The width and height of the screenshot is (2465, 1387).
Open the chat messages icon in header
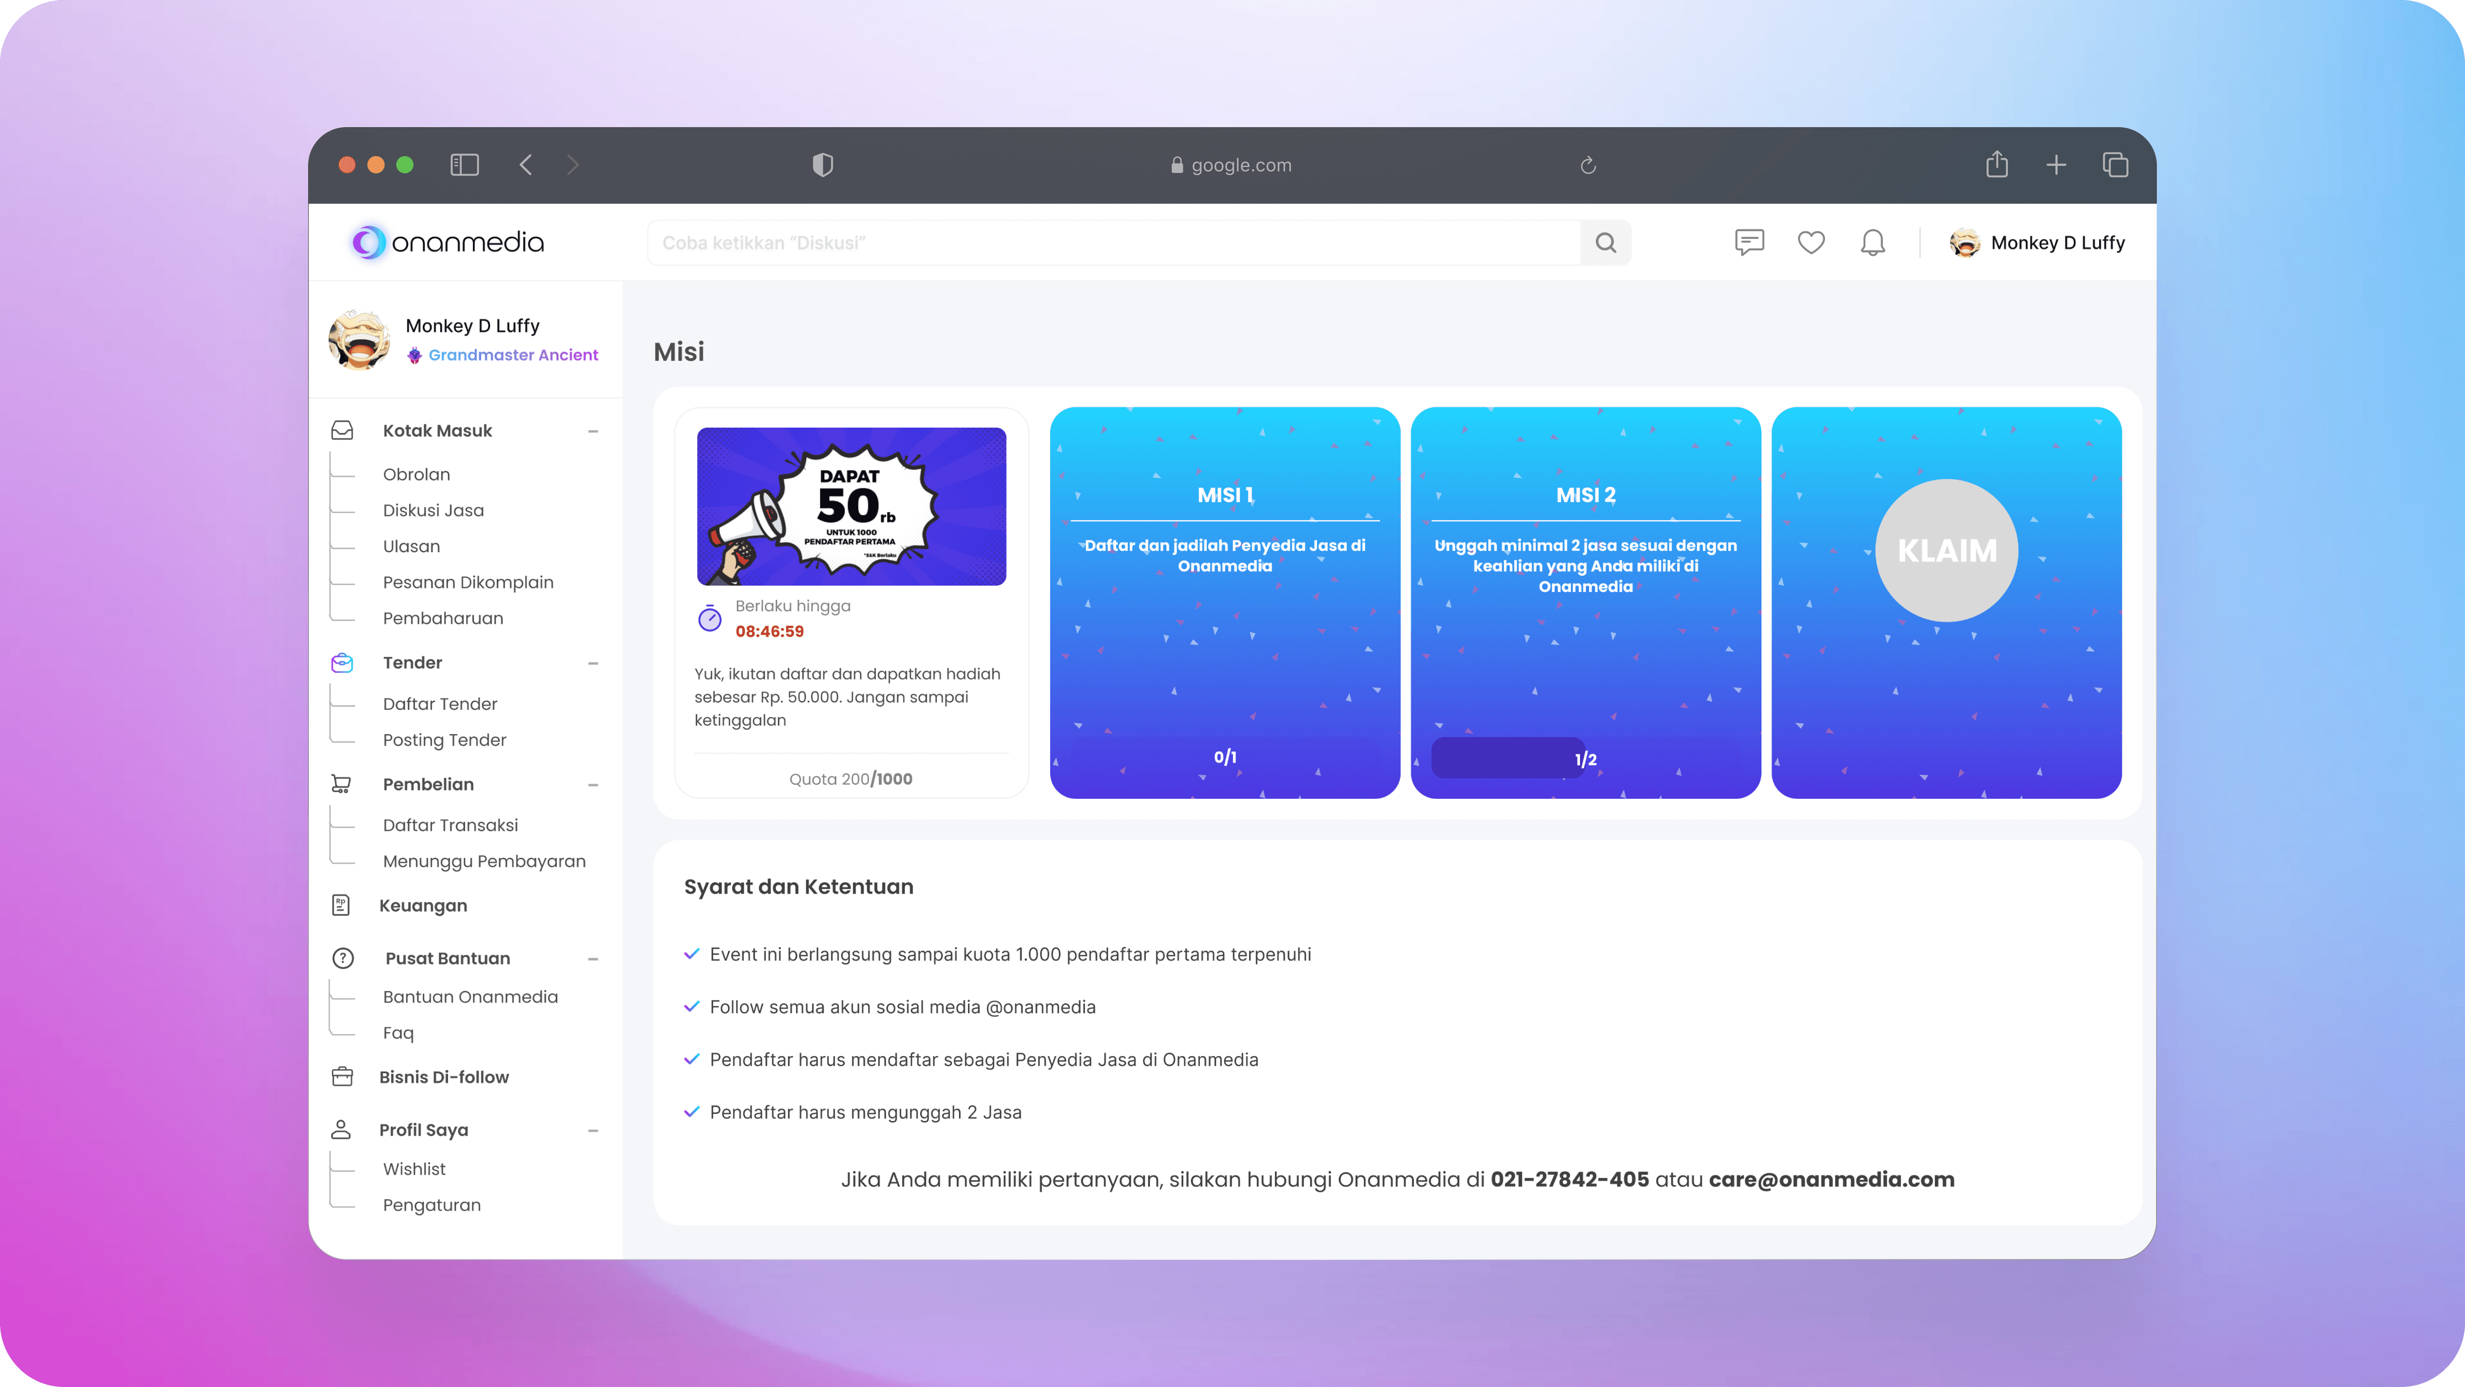[x=1748, y=242]
